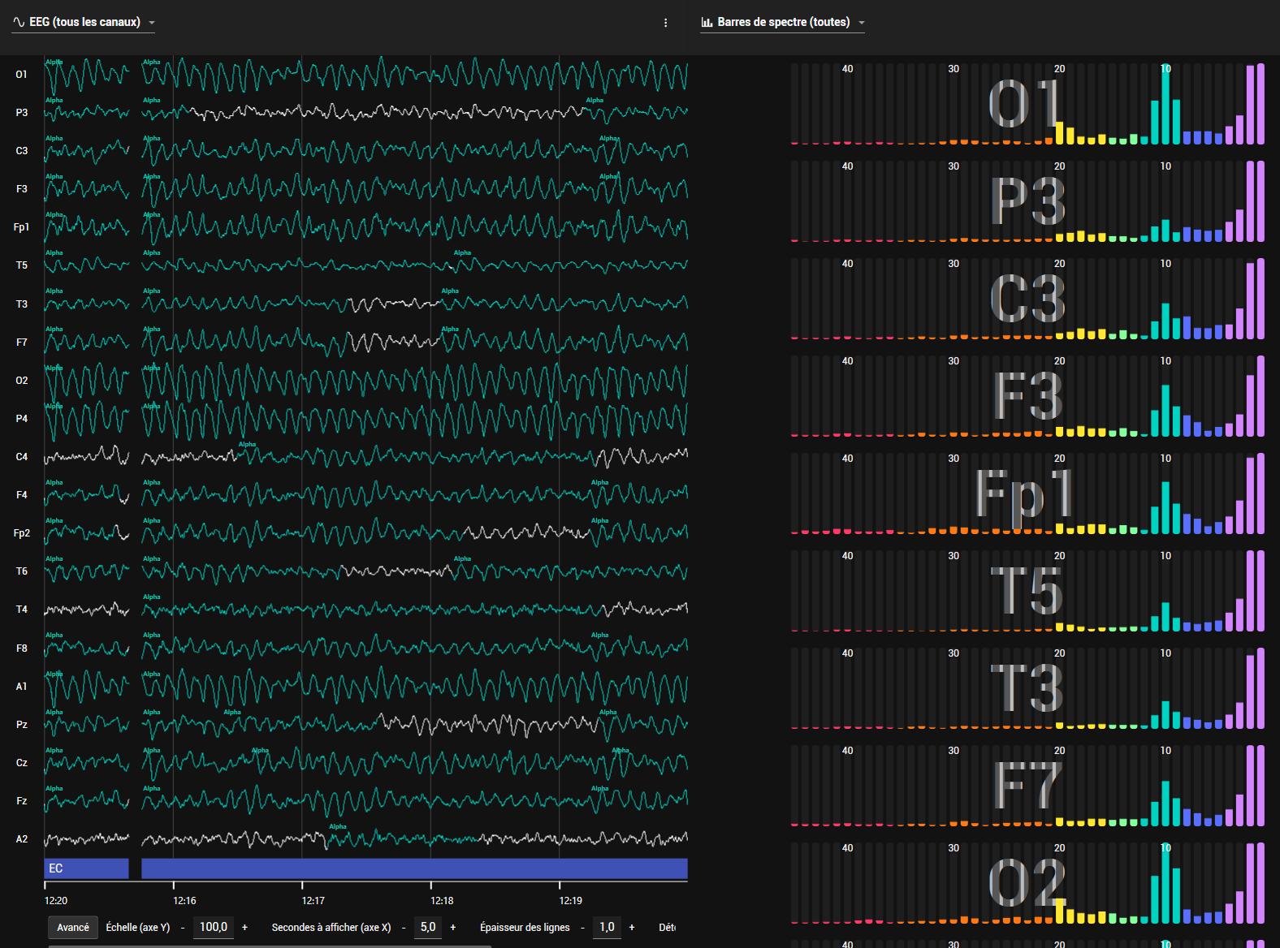Click the P3 channel label in the EEG traces
Image resolution: width=1280 pixels, height=948 pixels.
(x=21, y=113)
